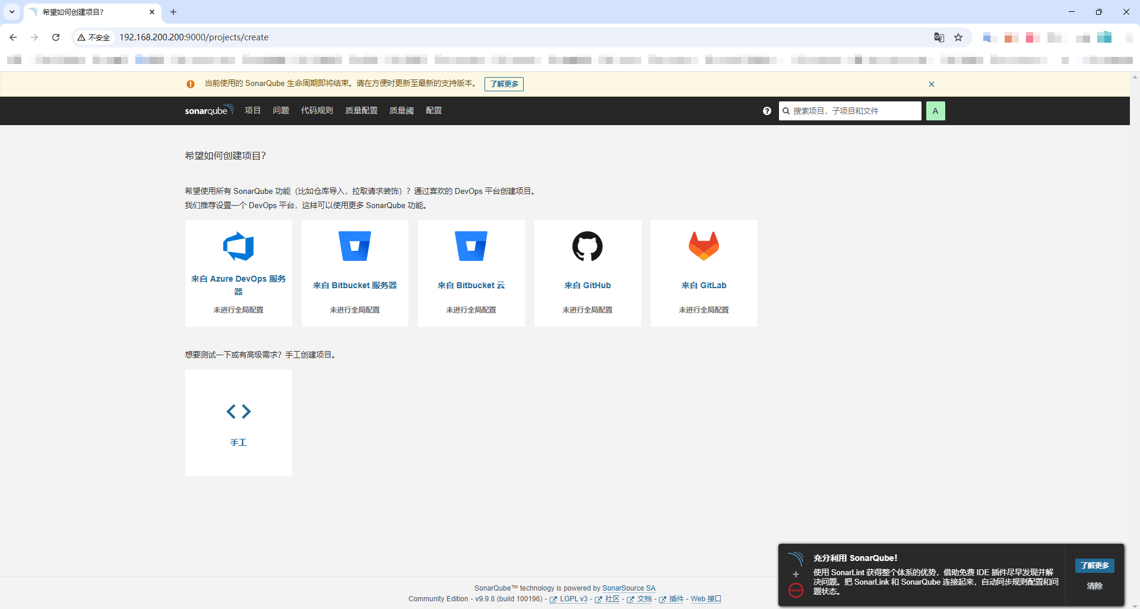Image resolution: width=1140 pixels, height=609 pixels.
Task: Click 未进行全局配置 under GitHub card
Action: 588,310
